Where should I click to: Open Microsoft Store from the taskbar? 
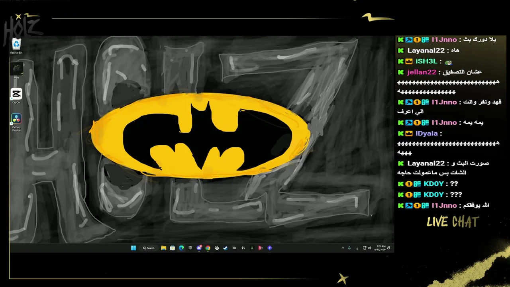(x=172, y=248)
